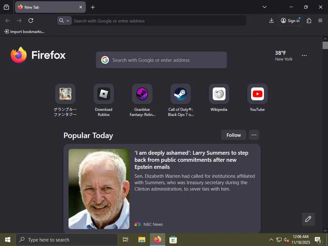Open the notification center icon
The height and width of the screenshot is (246, 328).
pos(318,240)
